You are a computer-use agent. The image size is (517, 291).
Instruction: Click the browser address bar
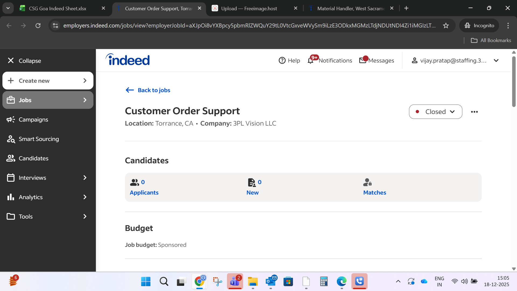(x=249, y=26)
